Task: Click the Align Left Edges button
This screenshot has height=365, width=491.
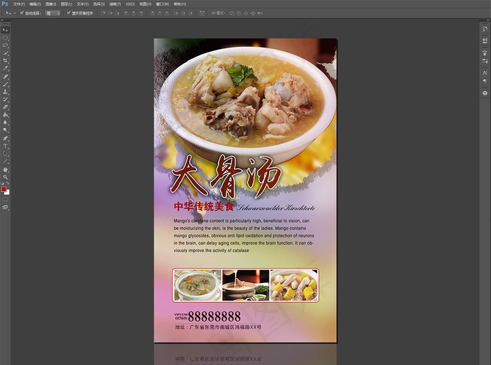Action: tap(126, 13)
